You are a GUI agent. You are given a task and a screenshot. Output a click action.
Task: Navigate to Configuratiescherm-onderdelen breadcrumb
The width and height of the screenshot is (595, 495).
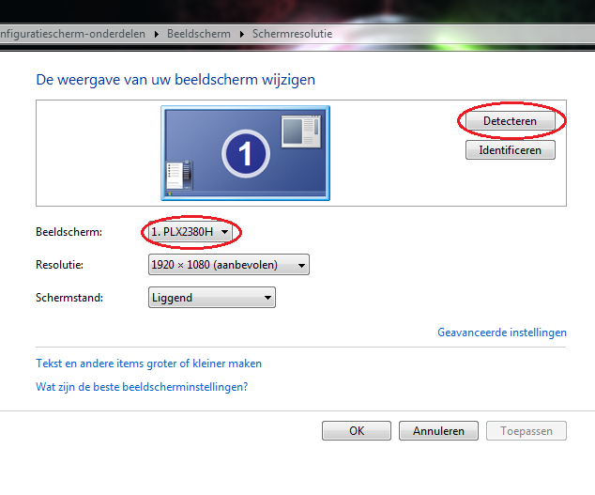point(72,34)
